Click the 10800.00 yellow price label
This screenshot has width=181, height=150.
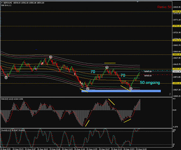point(177,12)
